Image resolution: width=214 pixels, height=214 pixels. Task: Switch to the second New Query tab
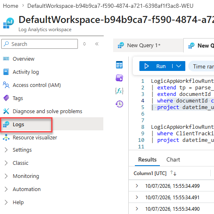point(199,46)
